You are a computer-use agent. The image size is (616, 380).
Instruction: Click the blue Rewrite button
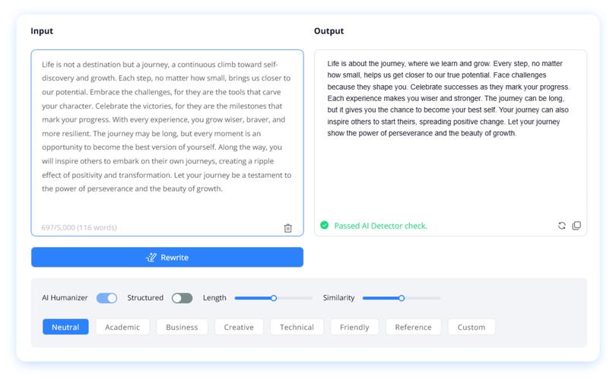(x=167, y=257)
